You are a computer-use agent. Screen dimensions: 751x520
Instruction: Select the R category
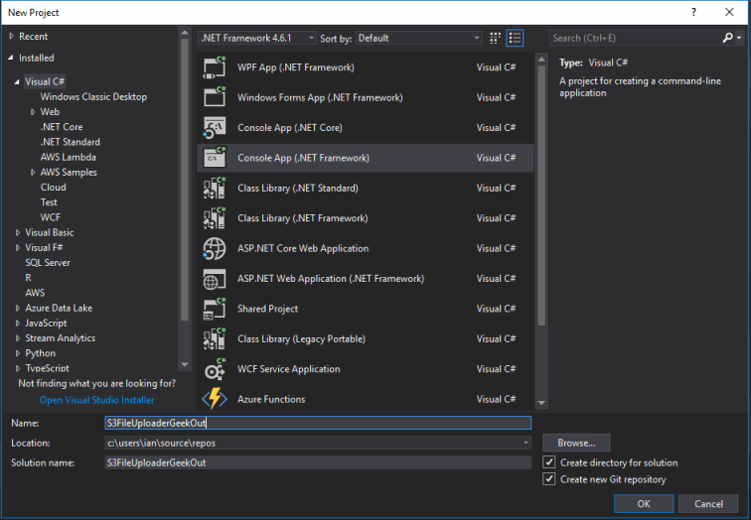pos(28,278)
